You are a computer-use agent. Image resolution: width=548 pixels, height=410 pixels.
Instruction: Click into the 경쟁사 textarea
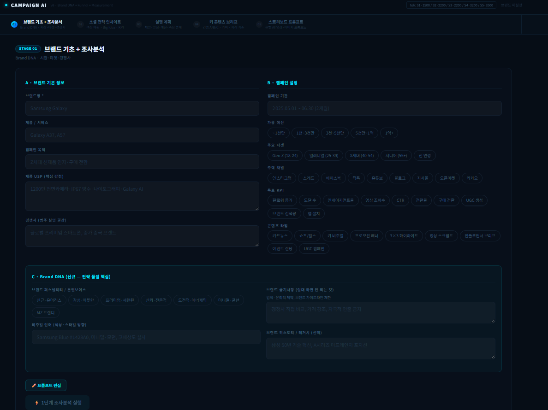tap(142, 236)
